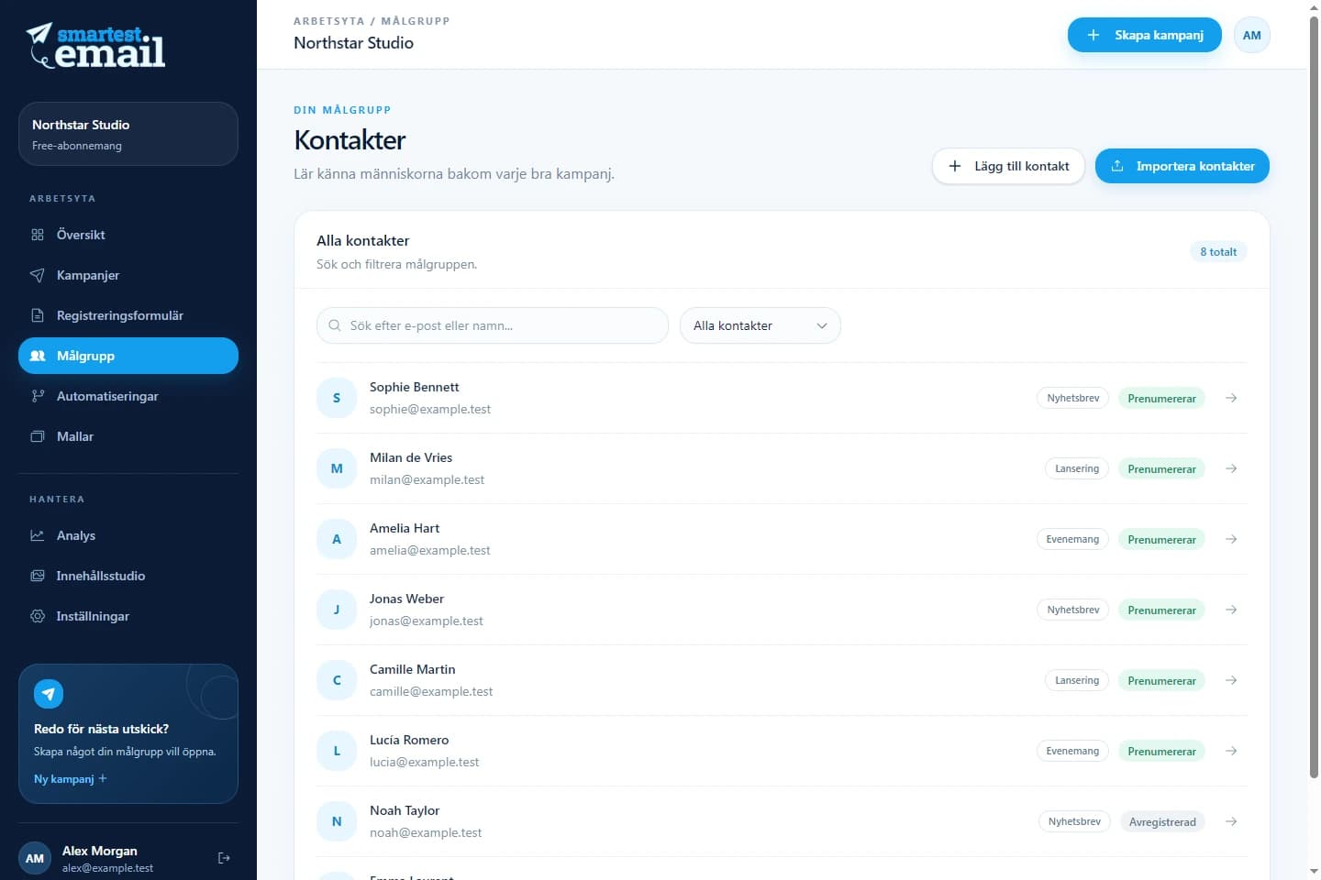
Task: Select Camille Martin contact name
Action: coord(412,669)
